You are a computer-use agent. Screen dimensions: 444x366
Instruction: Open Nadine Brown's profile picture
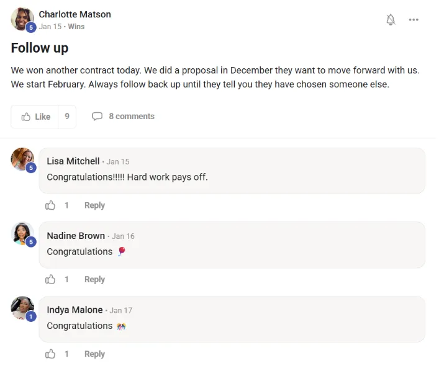(23, 233)
